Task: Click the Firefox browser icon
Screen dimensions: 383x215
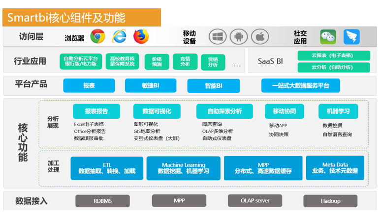Action: click(141, 36)
